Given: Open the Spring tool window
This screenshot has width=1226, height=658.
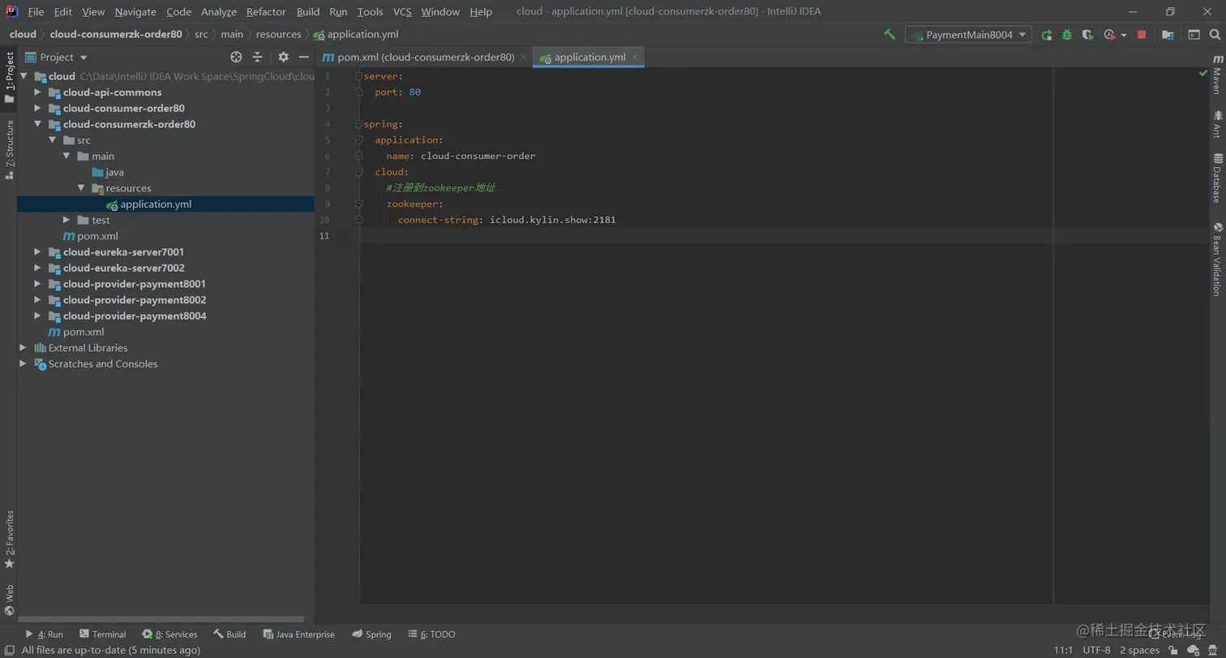Looking at the screenshot, I should 371,634.
